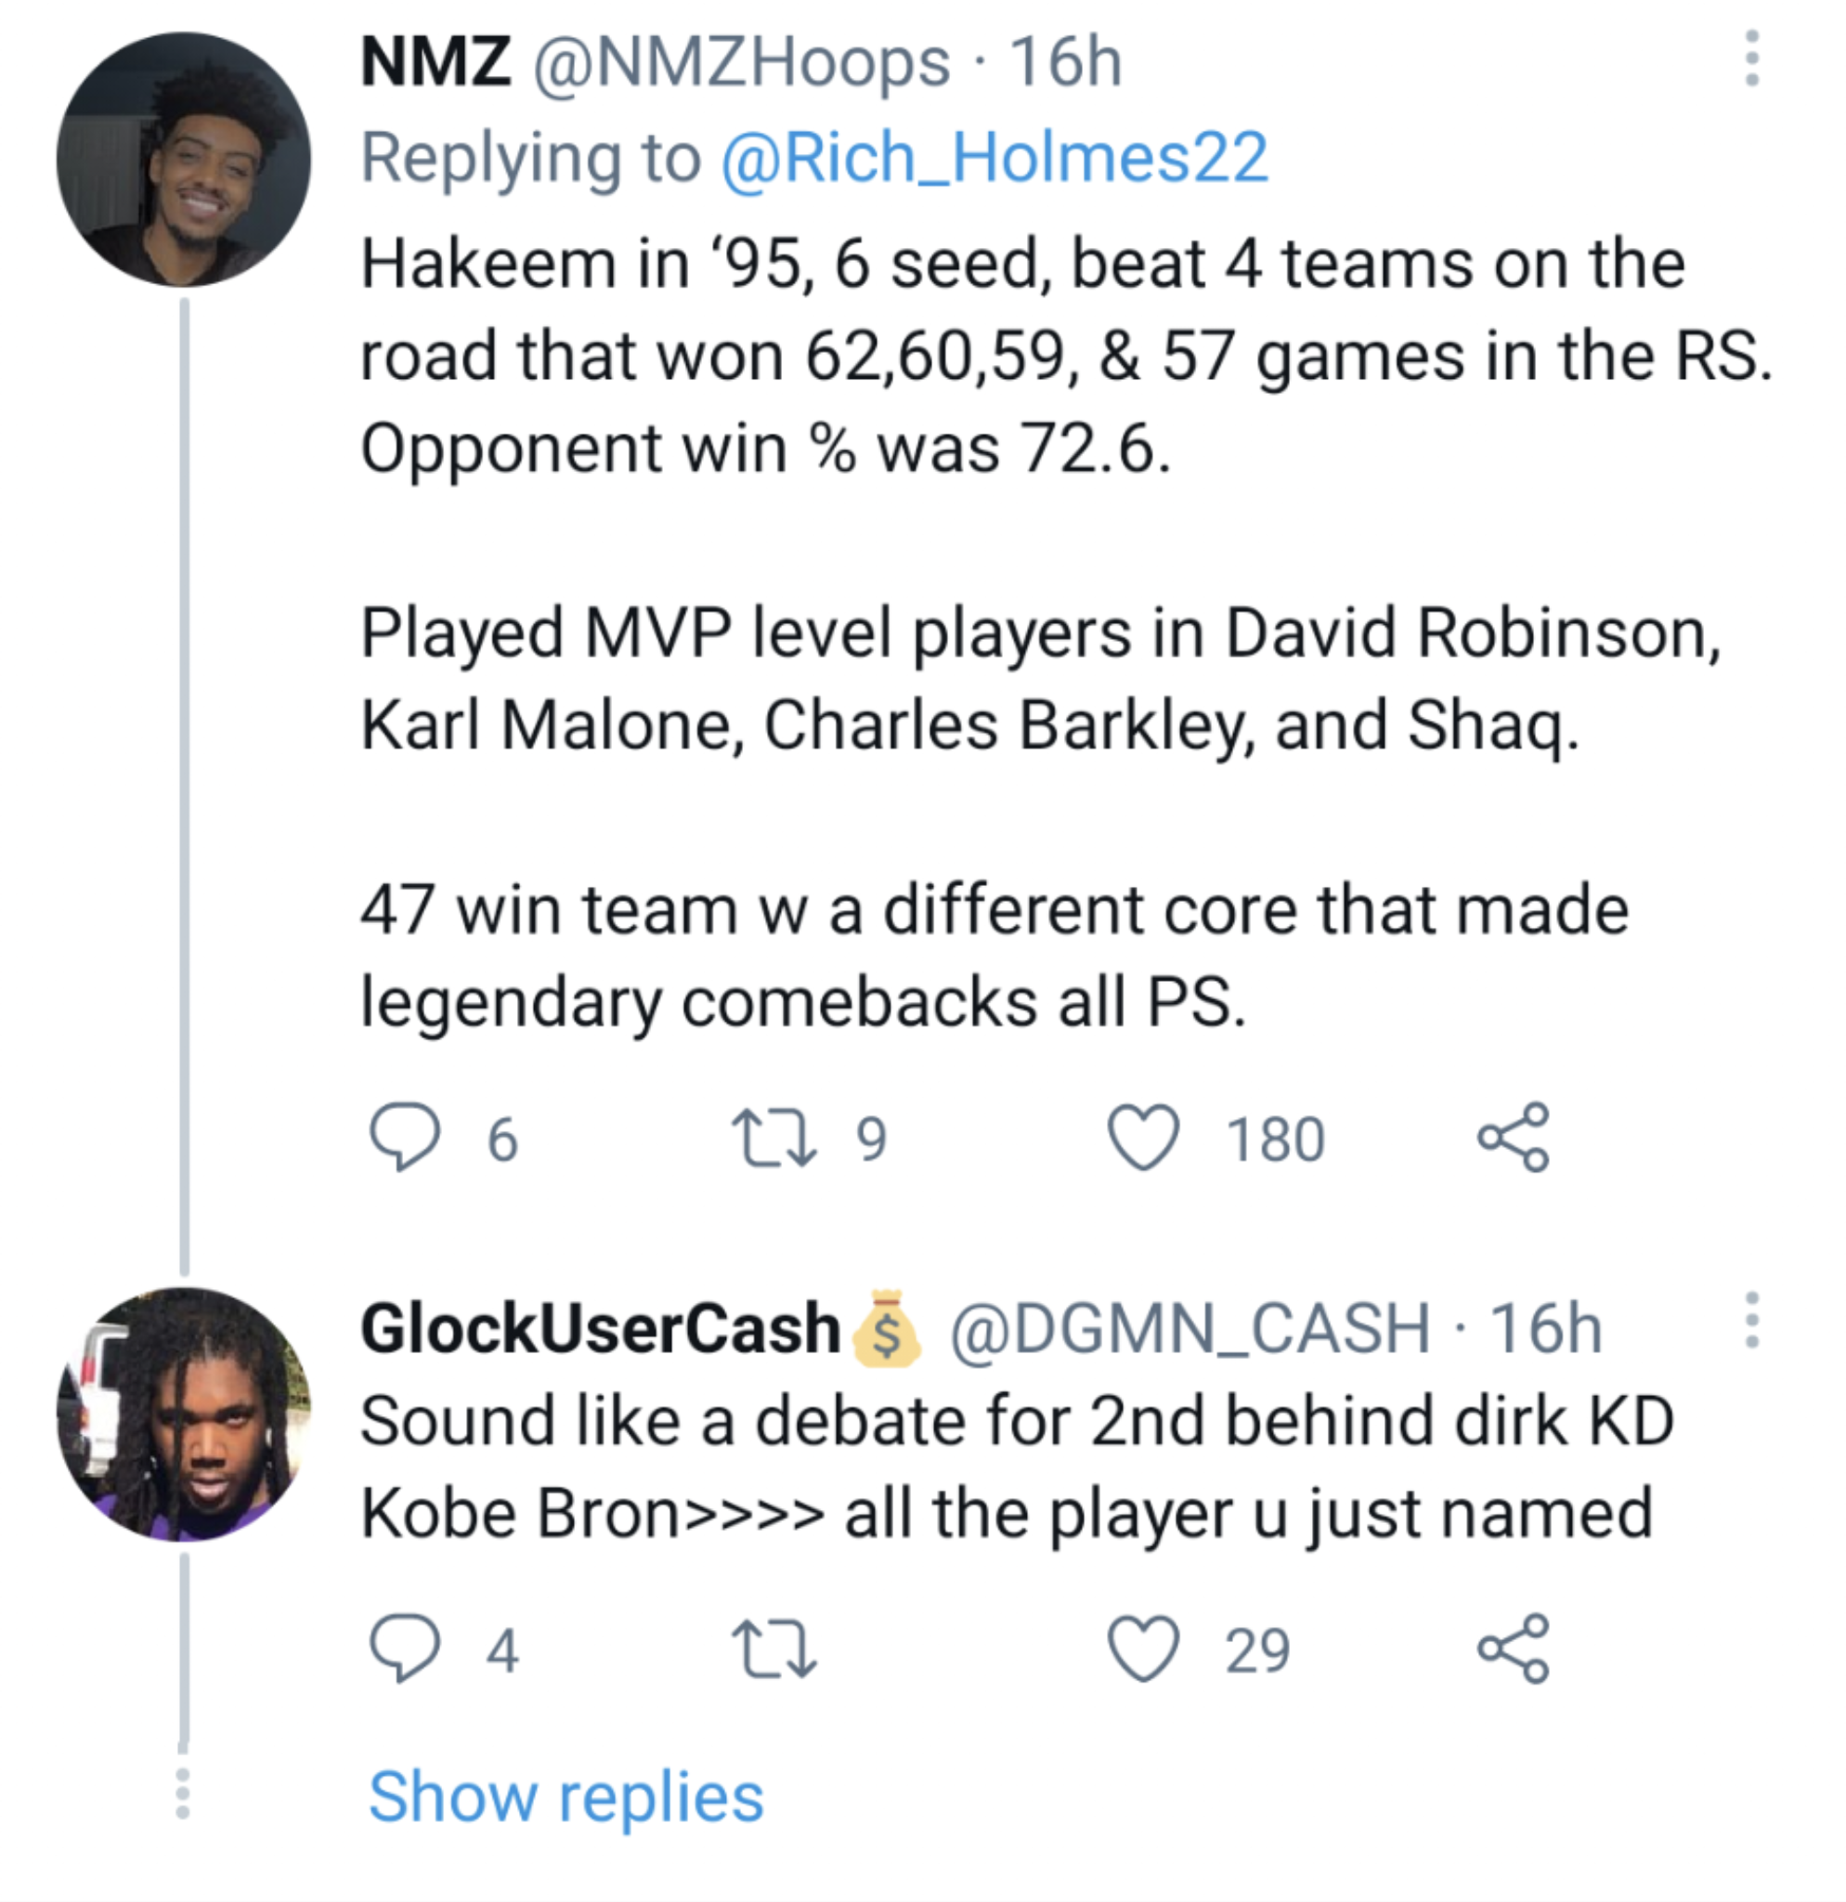Open GlockUserCash's profile picture

(x=183, y=1413)
